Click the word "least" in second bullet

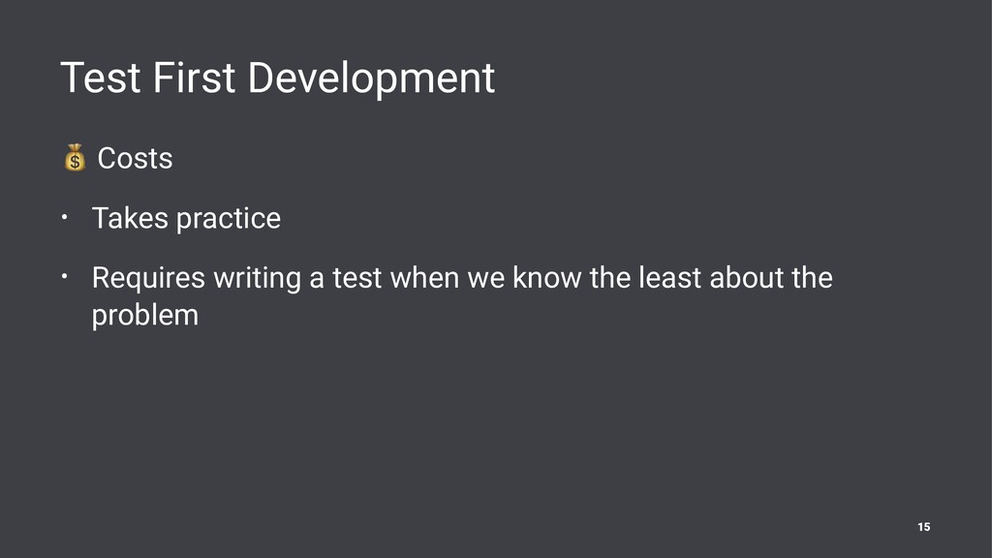click(x=670, y=278)
